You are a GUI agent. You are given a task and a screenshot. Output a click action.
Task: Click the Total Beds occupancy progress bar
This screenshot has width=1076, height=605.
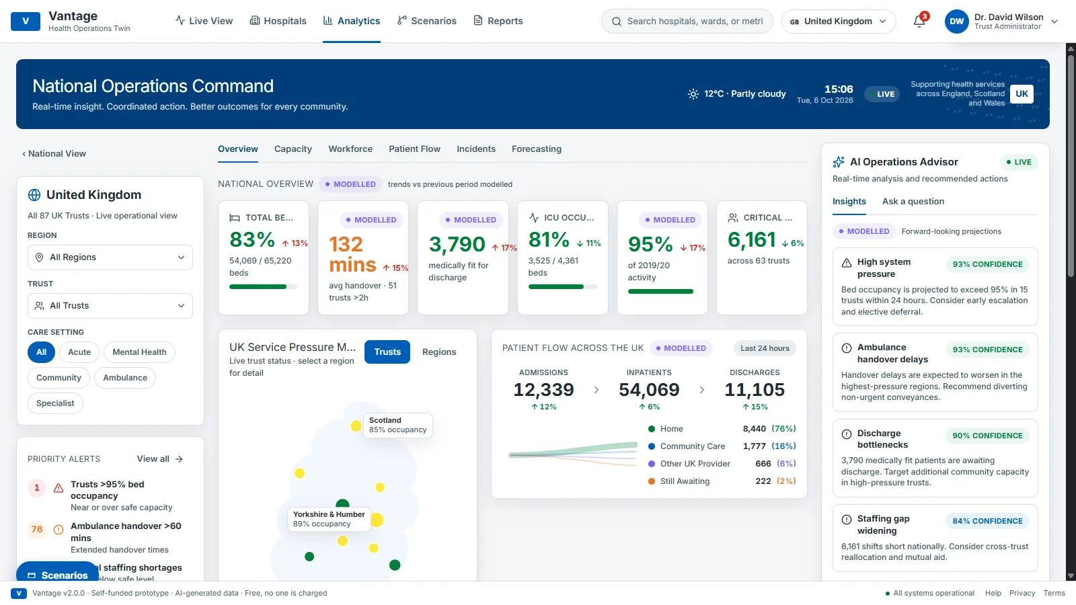(x=264, y=287)
